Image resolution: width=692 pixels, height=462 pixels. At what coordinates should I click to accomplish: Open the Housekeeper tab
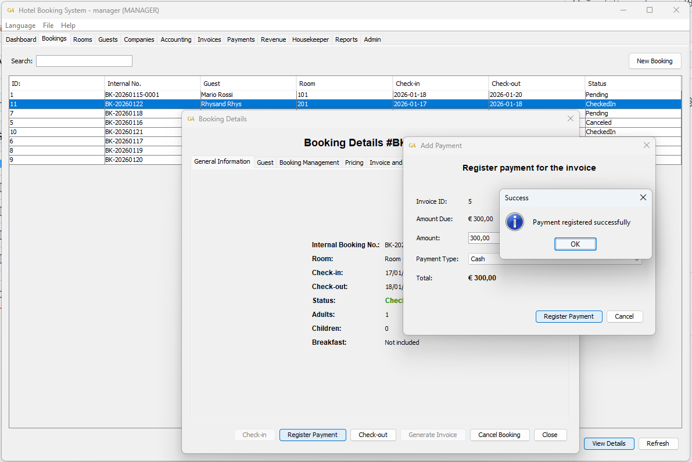click(310, 39)
